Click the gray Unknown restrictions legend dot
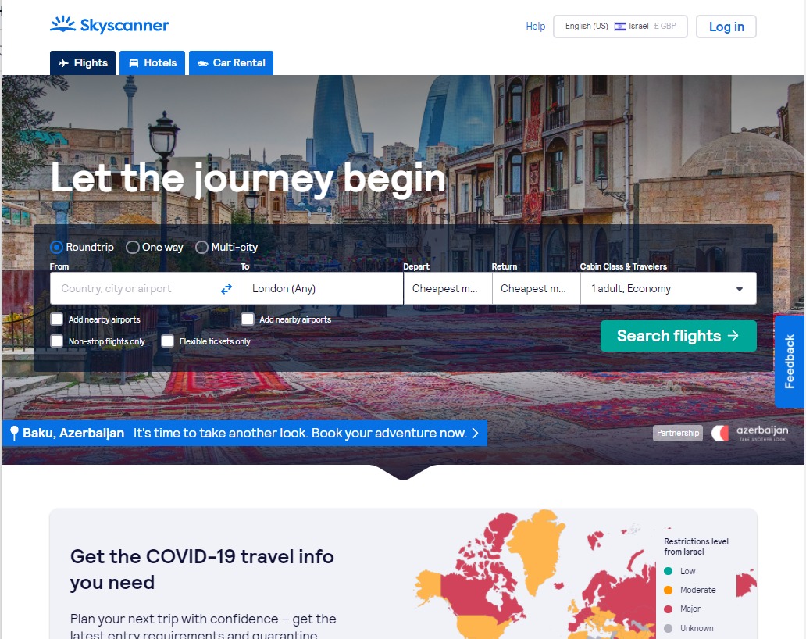The width and height of the screenshot is (806, 639). 669,628
